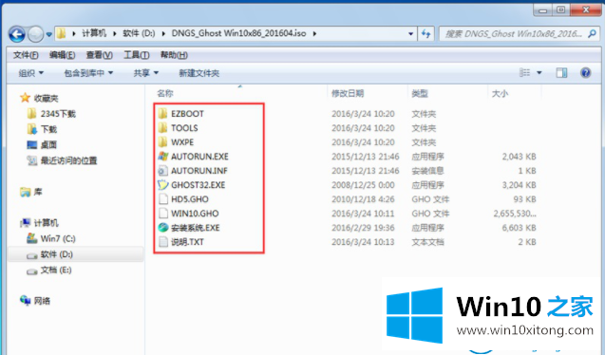Open the 编辑(E) menu
Screen dimensions: 605x355
(x=62, y=55)
